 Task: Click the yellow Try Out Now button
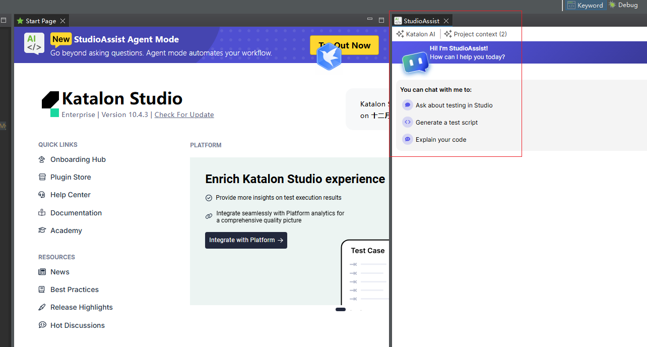point(344,45)
